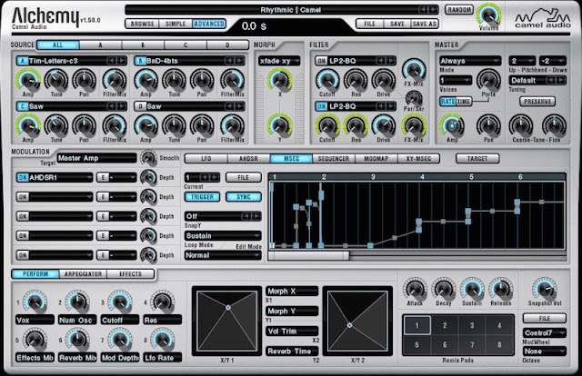The width and height of the screenshot is (582, 376).
Task: Toggle the AHDSR1 modulation ON switch
Action: tap(23, 178)
